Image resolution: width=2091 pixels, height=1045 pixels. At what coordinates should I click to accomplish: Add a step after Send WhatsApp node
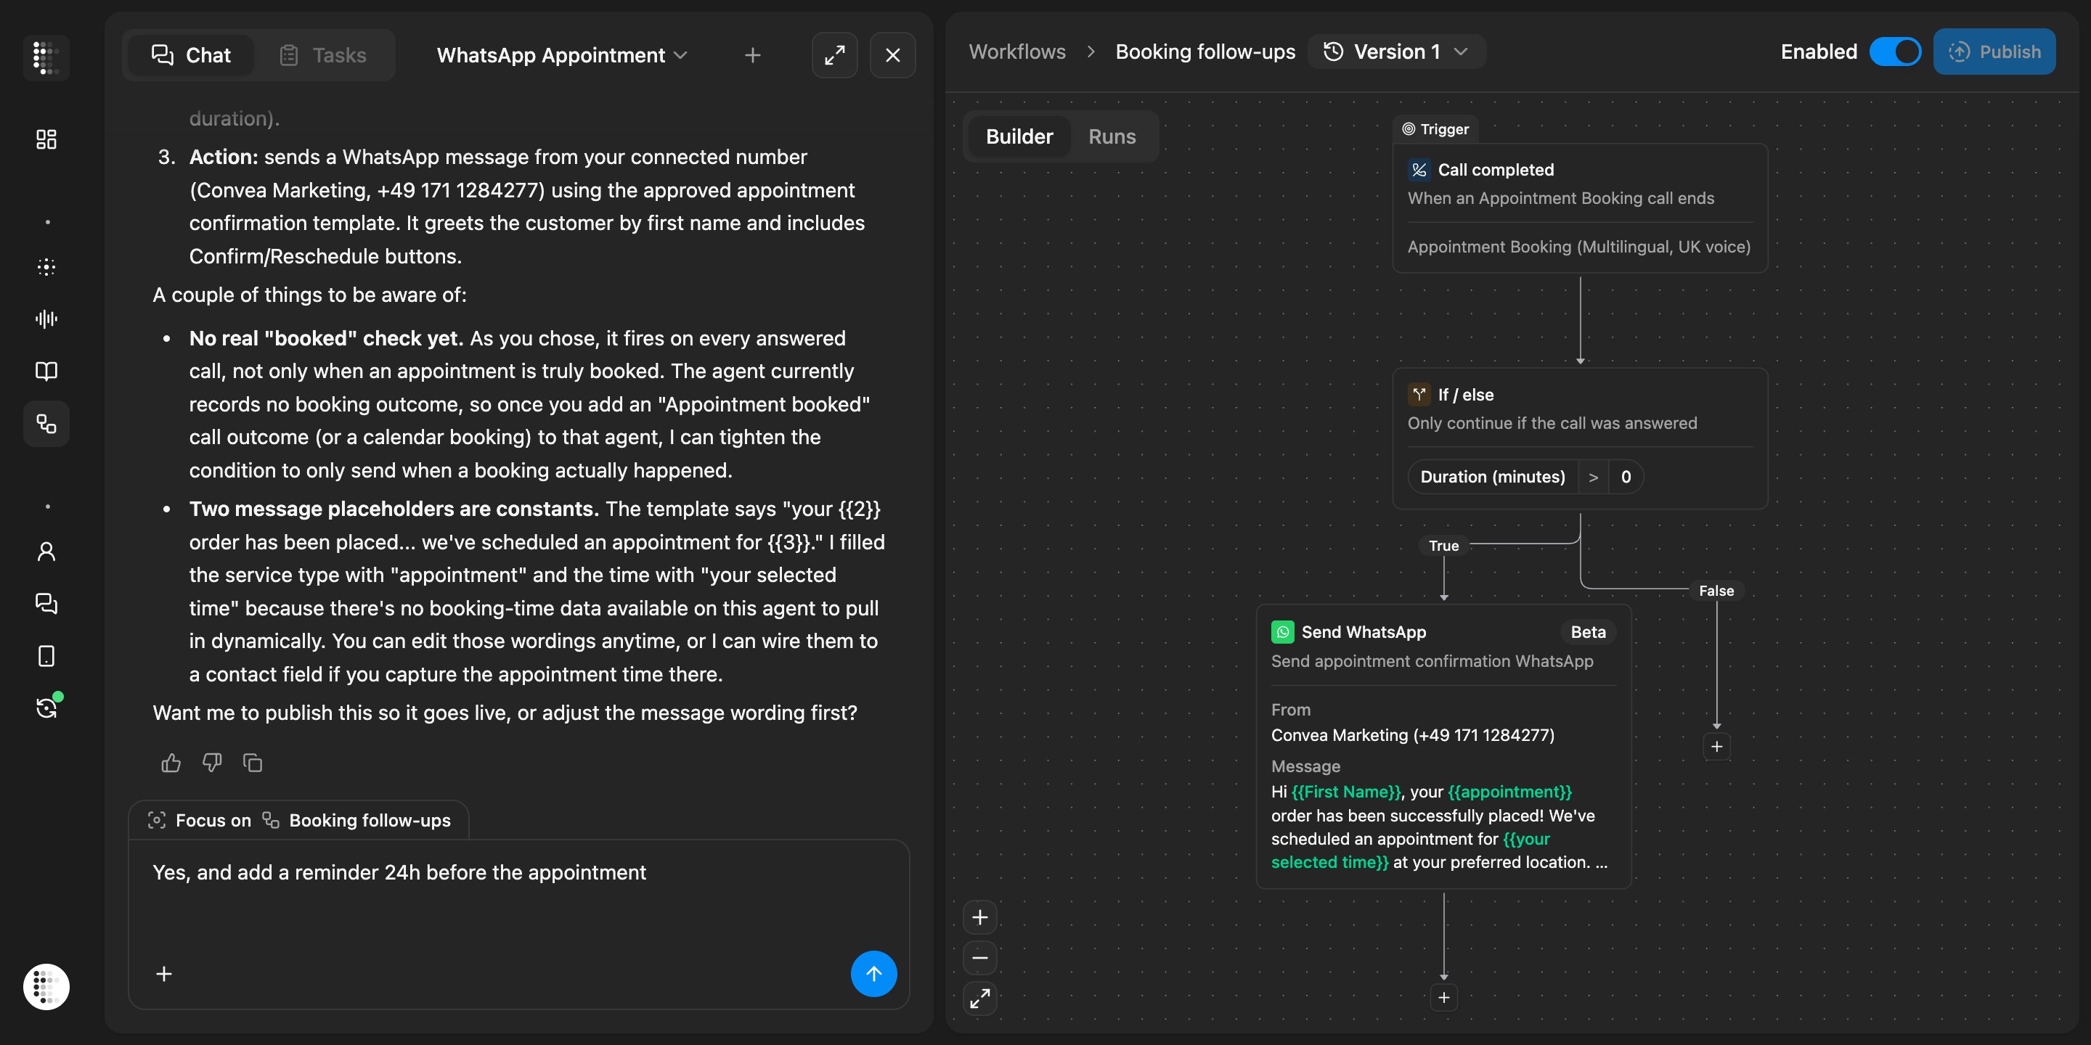click(x=1444, y=998)
